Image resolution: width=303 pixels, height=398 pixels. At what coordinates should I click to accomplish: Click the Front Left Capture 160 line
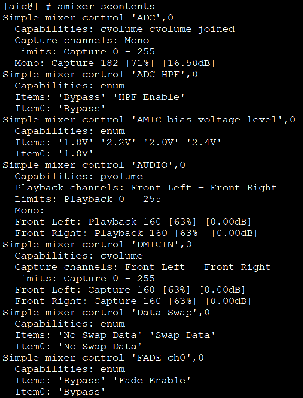pos(130,290)
